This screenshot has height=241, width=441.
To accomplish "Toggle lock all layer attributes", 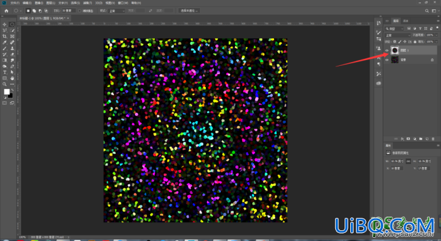I will click(415, 42).
